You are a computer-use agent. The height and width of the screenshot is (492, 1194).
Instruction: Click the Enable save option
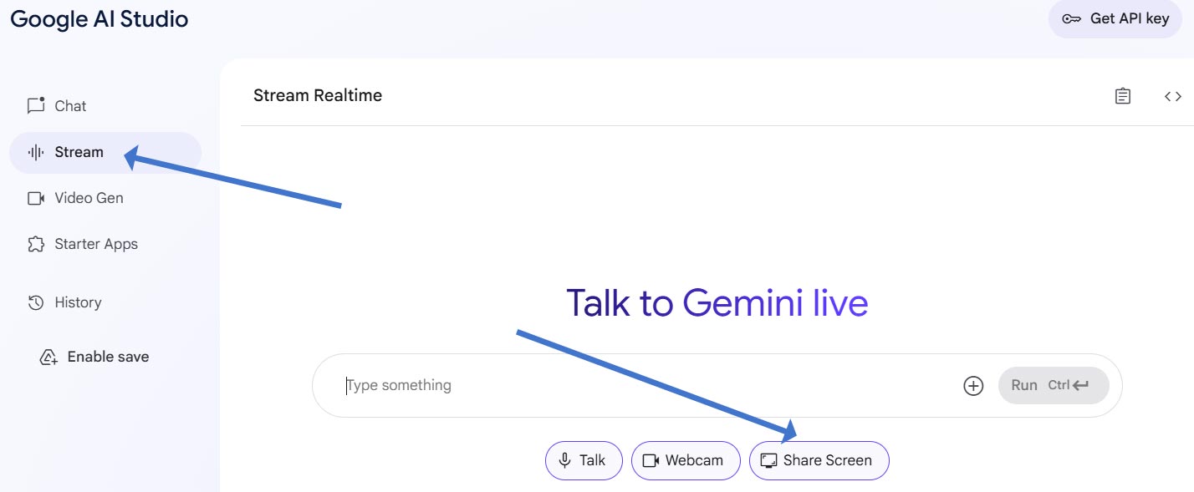click(94, 357)
